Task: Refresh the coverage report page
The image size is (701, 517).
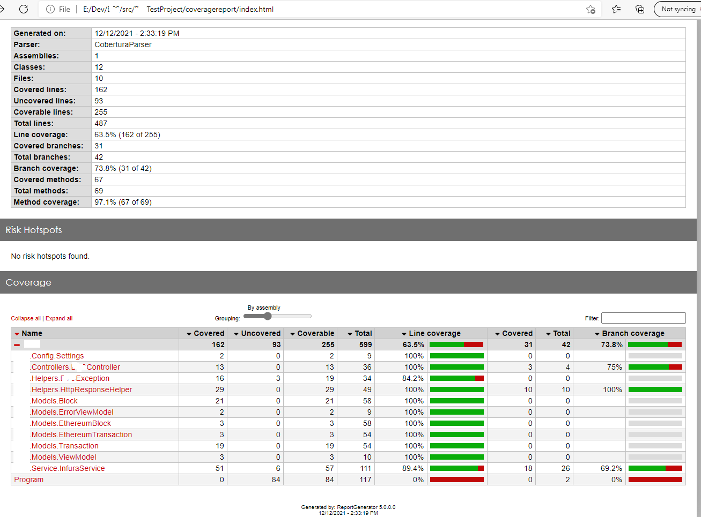Action: (x=24, y=9)
